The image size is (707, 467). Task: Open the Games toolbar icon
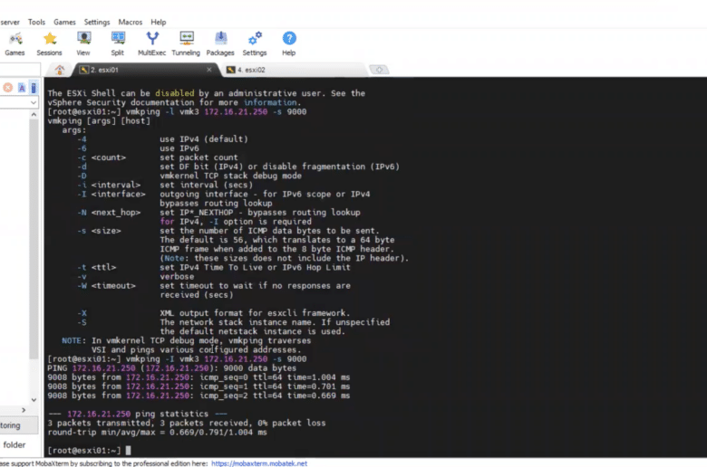(15, 43)
